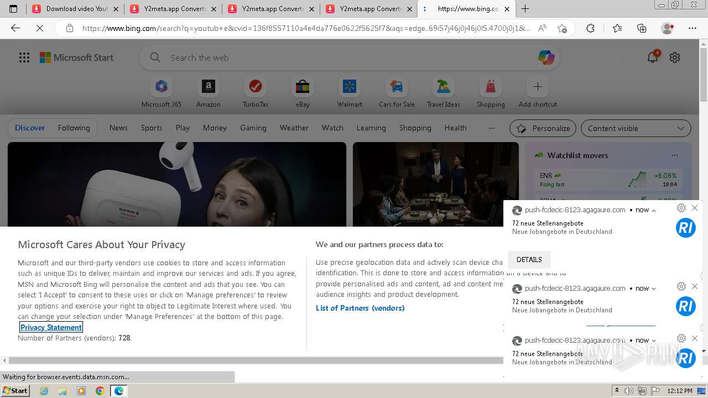708x398 pixels.
Task: Open Learning category
Action: coord(371,128)
